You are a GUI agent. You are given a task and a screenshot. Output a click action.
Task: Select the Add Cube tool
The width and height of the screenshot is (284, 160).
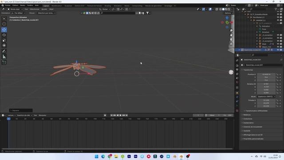4,62
